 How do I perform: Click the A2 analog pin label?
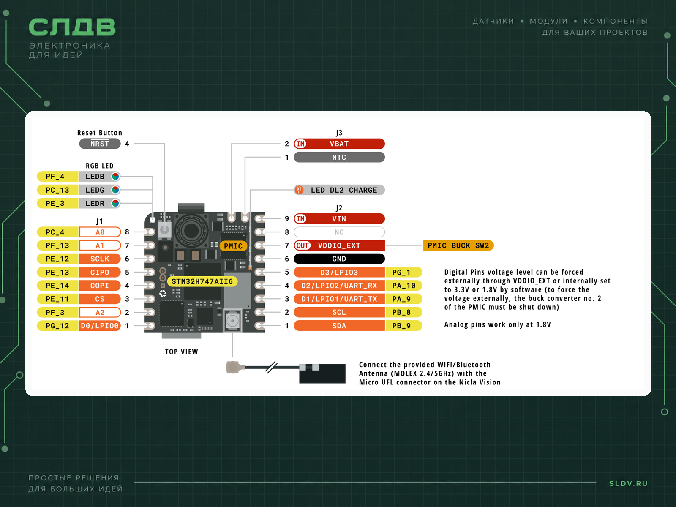[100, 313]
